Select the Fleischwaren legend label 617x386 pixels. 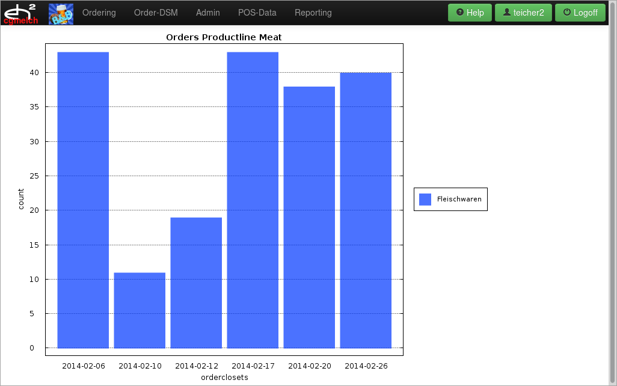(459, 200)
